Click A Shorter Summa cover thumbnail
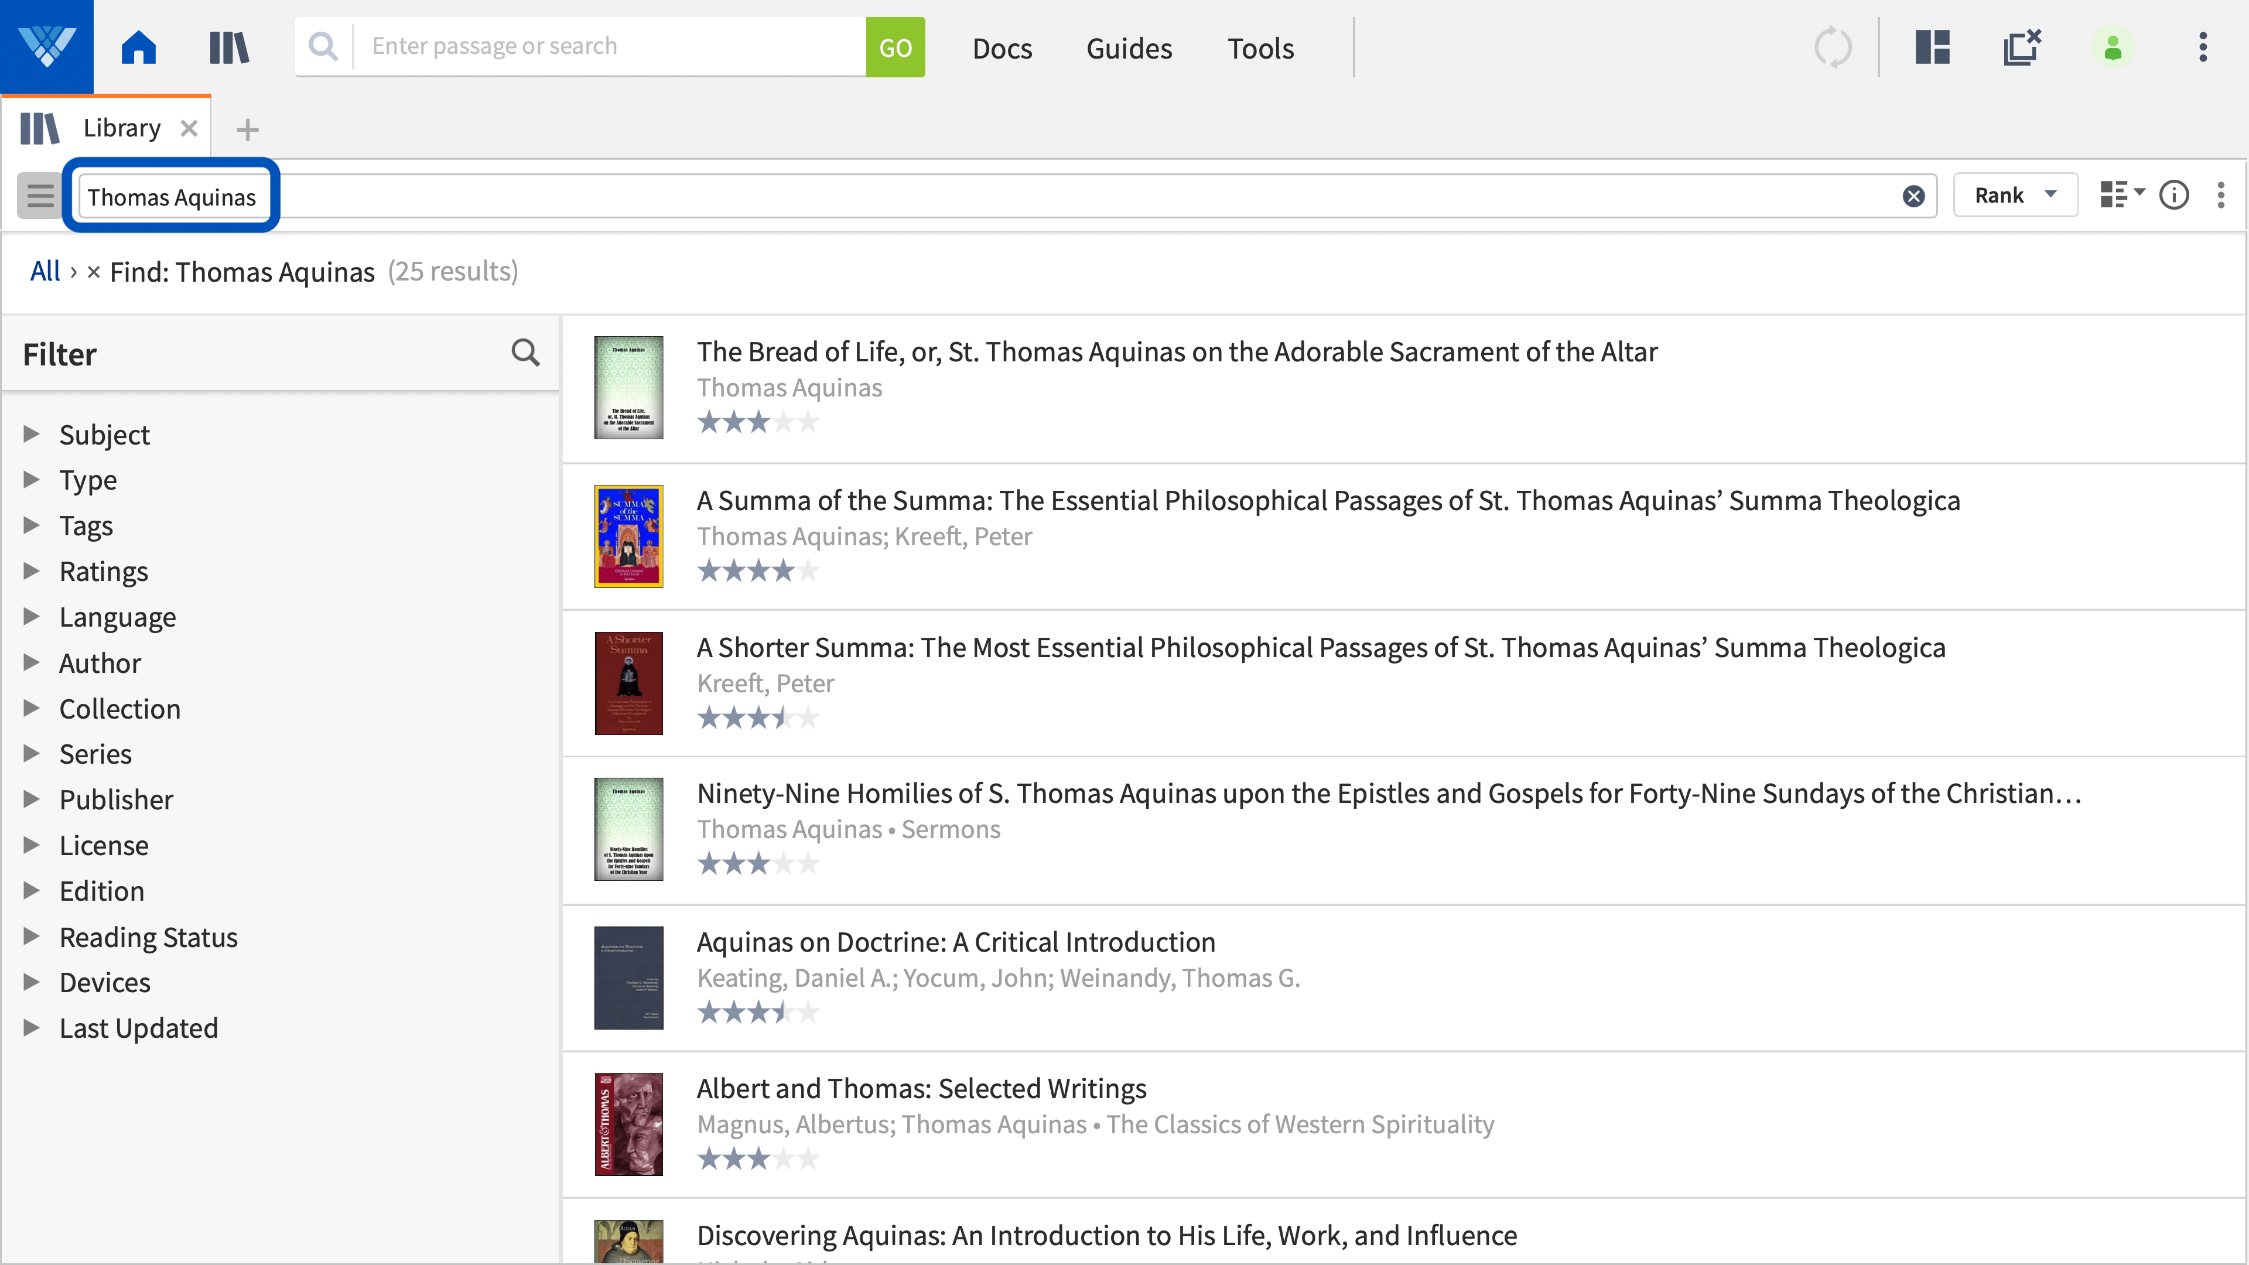This screenshot has height=1265, width=2249. (x=628, y=683)
